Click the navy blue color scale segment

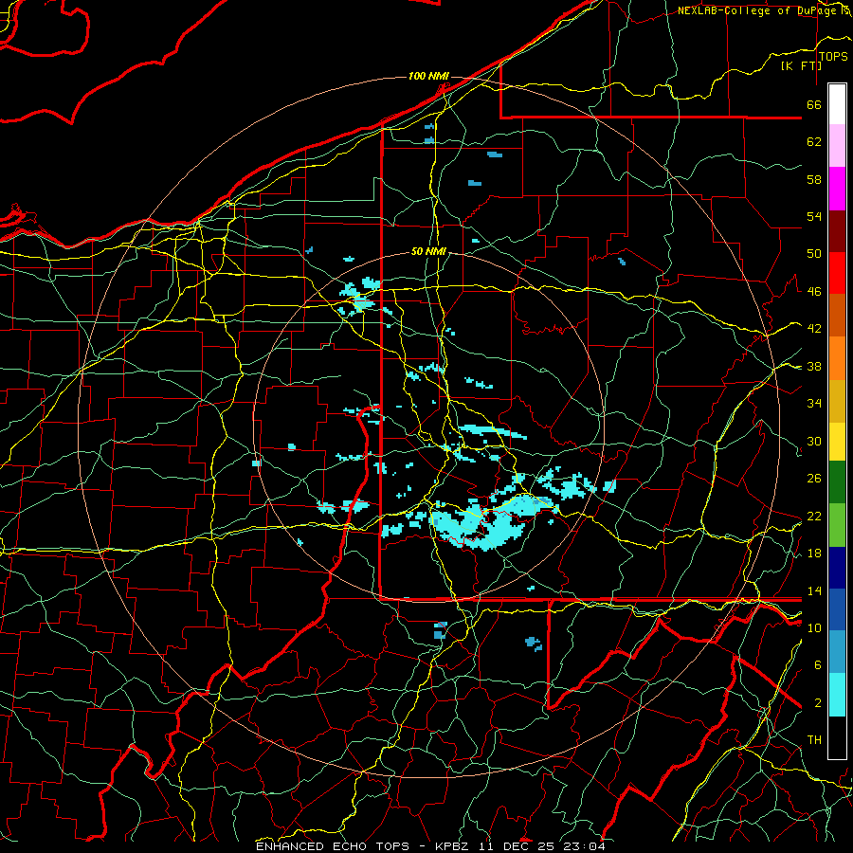coord(837,568)
